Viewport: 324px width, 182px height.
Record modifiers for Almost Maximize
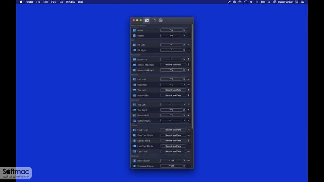[x=173, y=65]
